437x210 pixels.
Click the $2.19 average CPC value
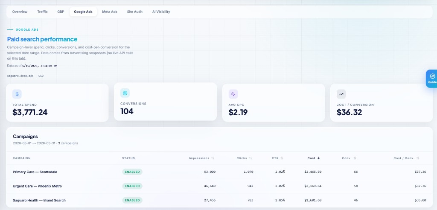[x=238, y=112]
